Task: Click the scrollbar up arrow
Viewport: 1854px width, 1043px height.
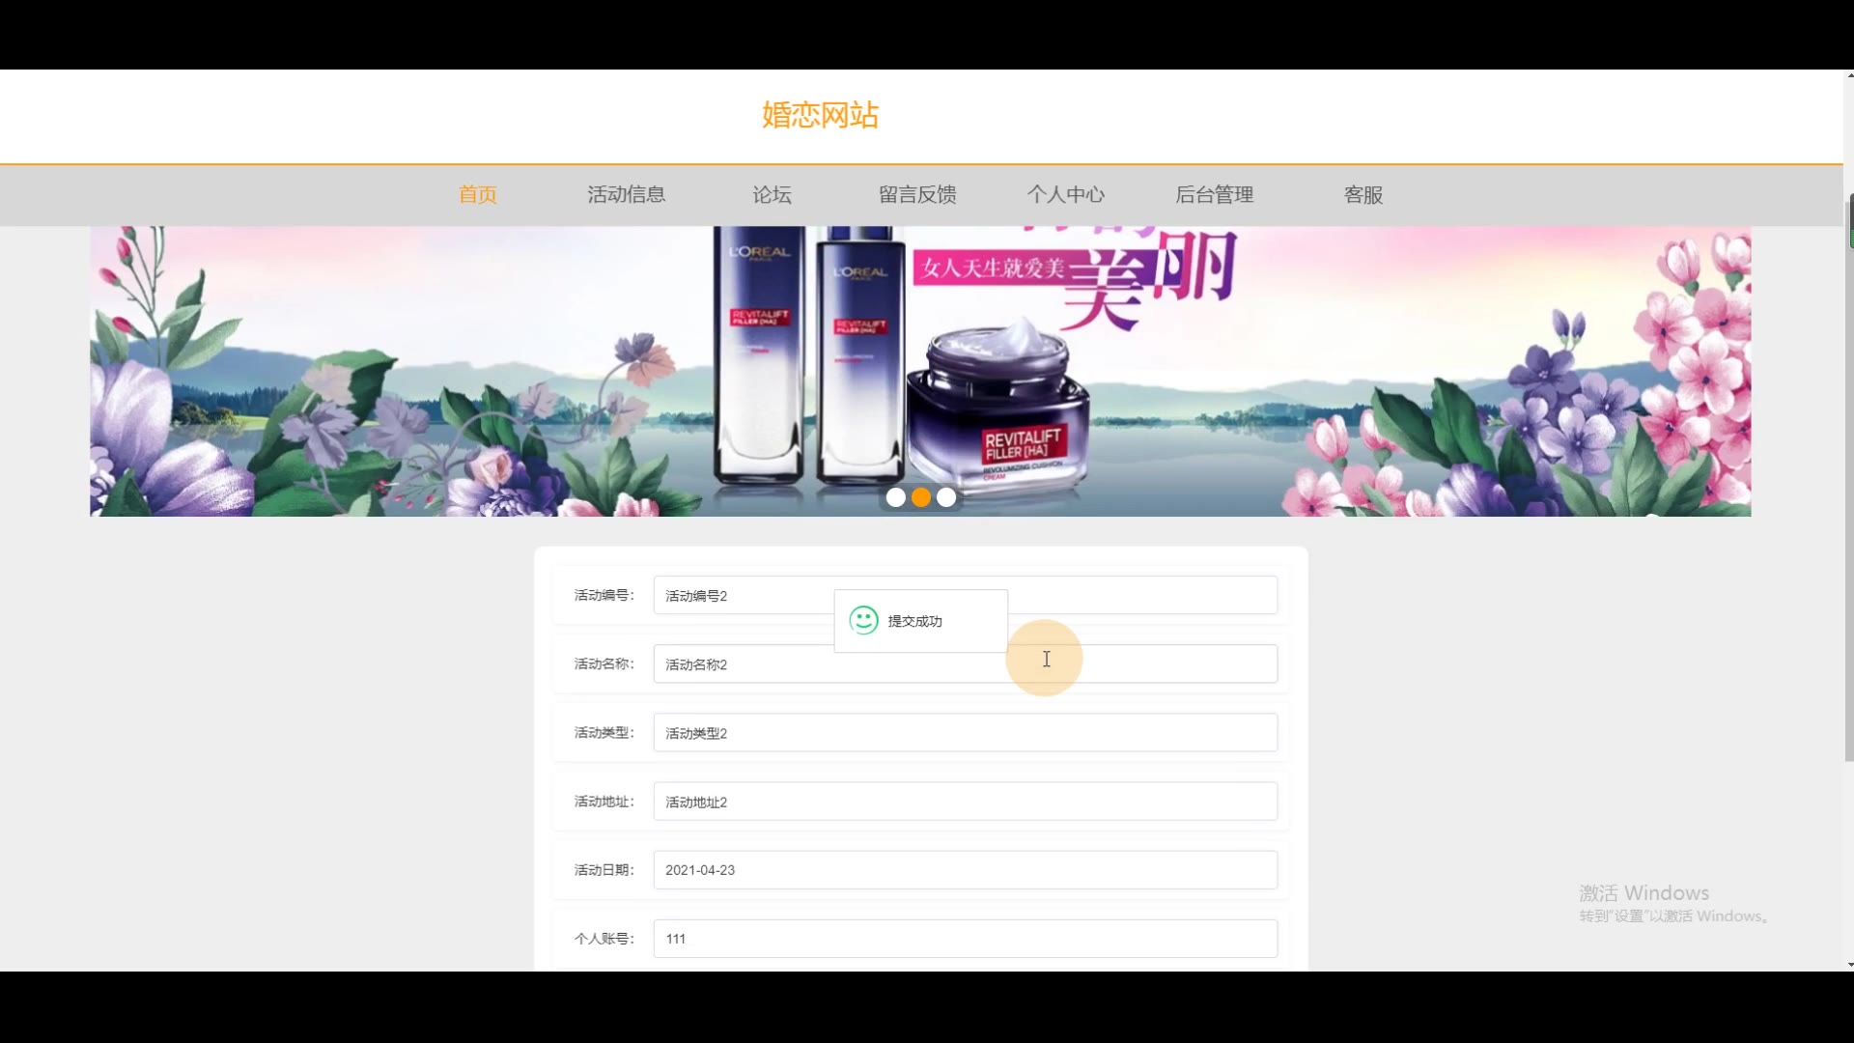Action: tap(1849, 74)
